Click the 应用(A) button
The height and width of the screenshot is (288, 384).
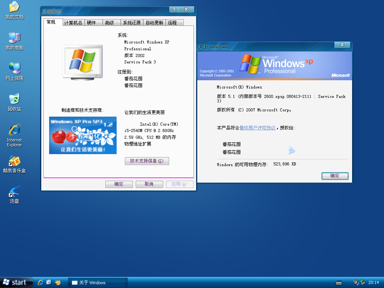point(180,184)
